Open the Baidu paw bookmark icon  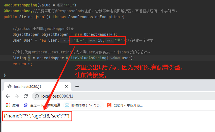[x=25, y=105]
